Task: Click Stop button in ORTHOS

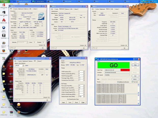Action: [x=135, y=65]
